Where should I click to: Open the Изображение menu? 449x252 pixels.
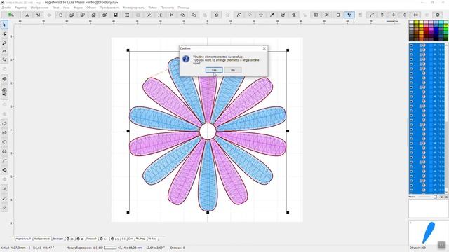tap(39, 8)
